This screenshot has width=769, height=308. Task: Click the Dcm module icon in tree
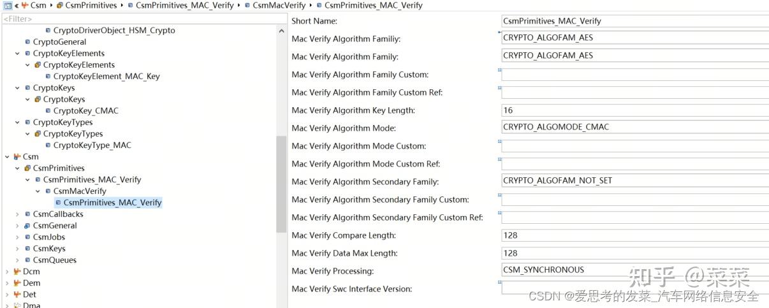(x=17, y=272)
